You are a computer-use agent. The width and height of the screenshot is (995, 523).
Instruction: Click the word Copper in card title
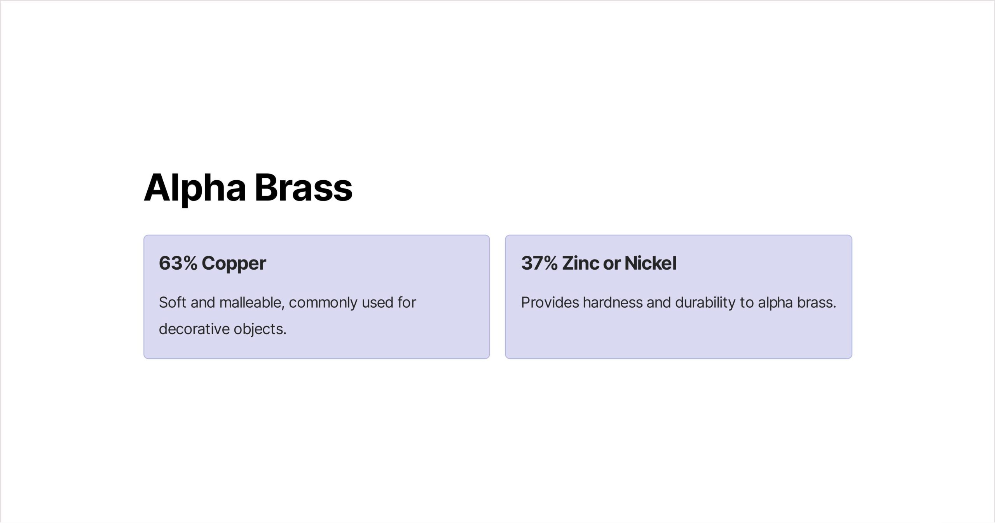(x=234, y=264)
